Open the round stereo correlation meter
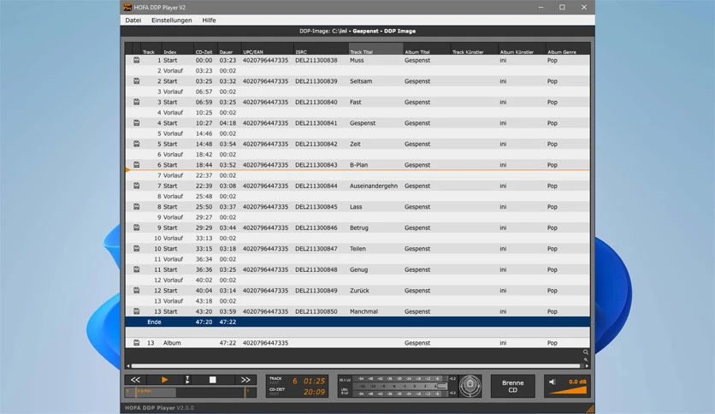Screen dimensions: 715x414 click(x=470, y=386)
